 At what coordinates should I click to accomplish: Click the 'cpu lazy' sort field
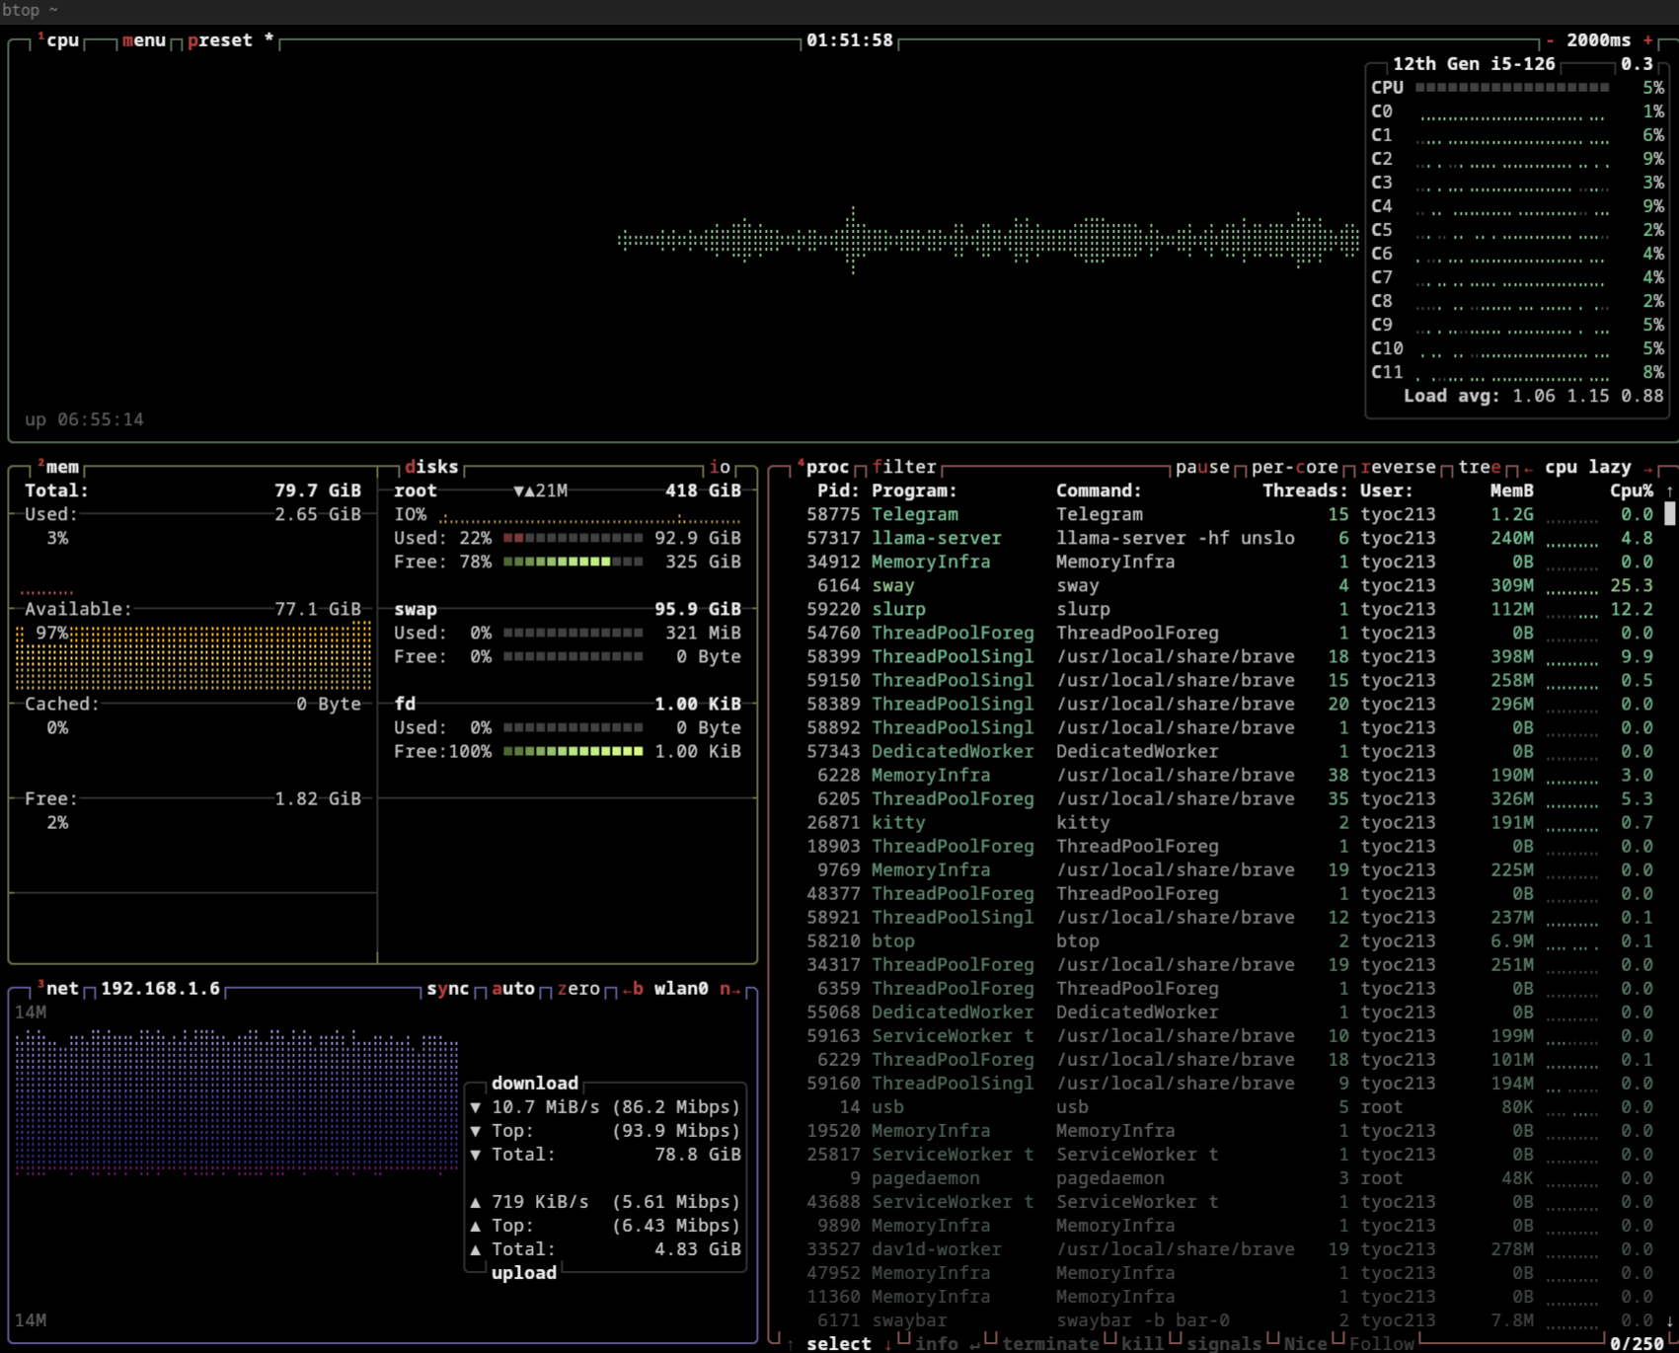(x=1587, y=468)
